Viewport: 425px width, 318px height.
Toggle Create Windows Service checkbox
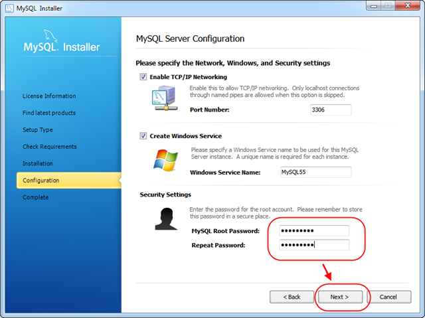(x=143, y=135)
